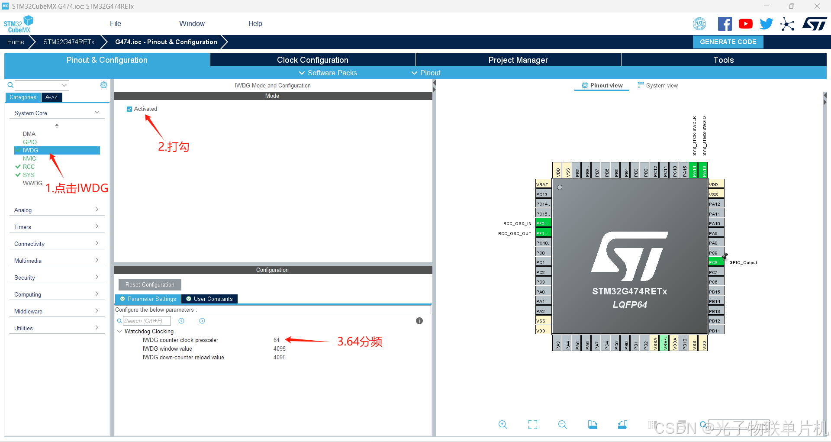Click the ST logo in the header
The width and height of the screenshot is (831, 442).
click(815, 24)
